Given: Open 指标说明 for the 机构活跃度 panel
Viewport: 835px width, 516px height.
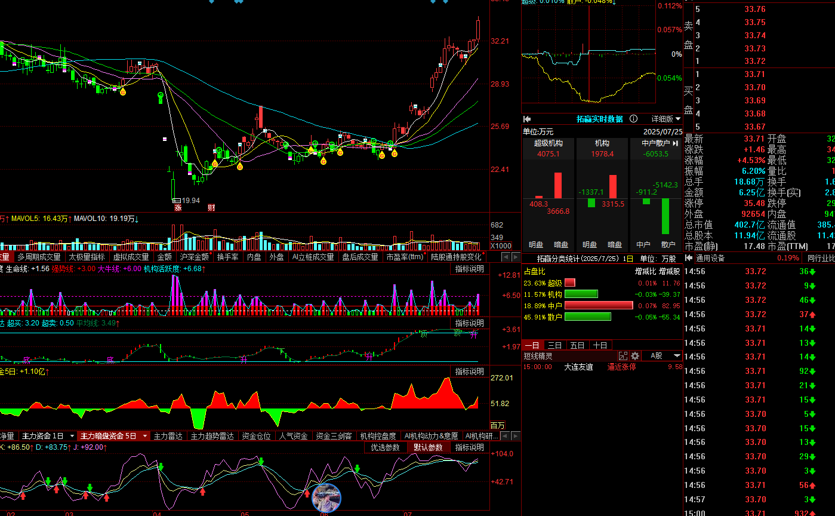Looking at the screenshot, I should [x=470, y=269].
